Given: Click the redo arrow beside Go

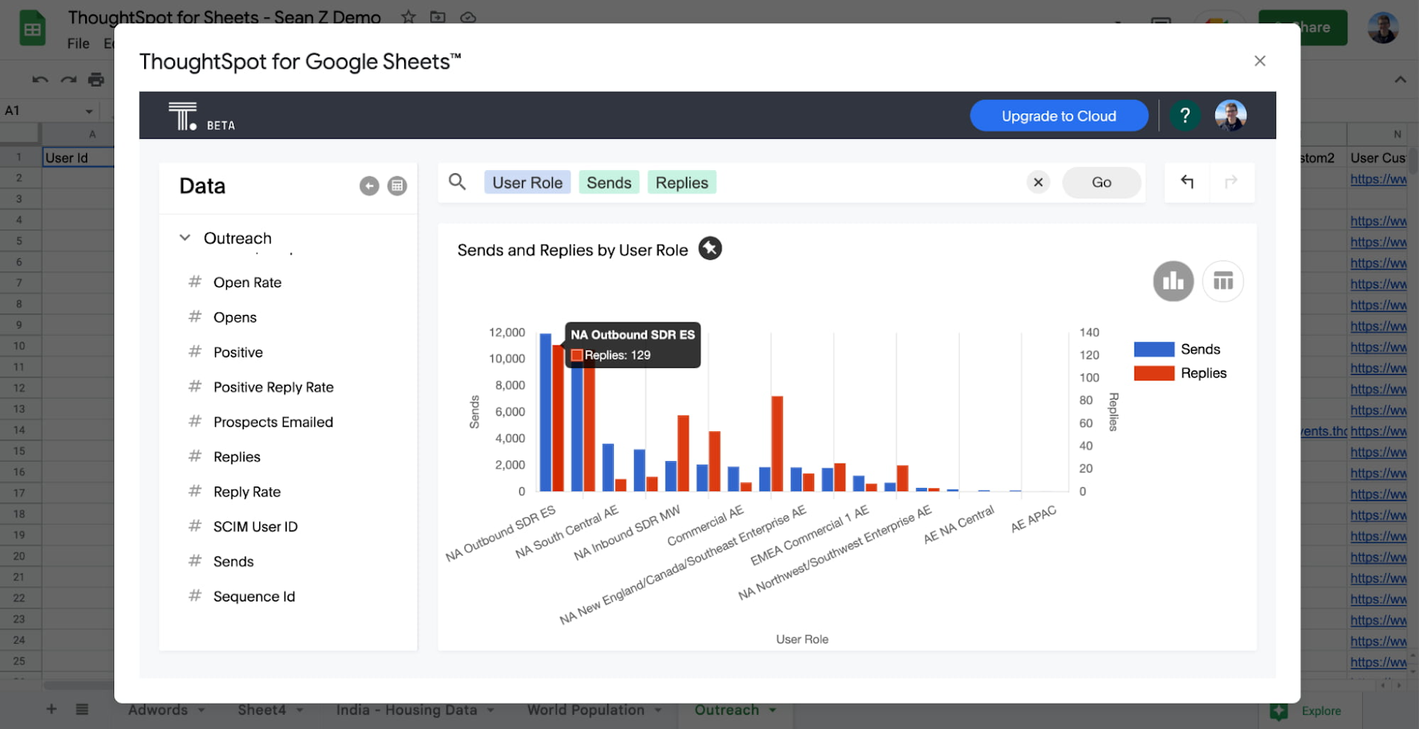Looking at the screenshot, I should (1231, 181).
